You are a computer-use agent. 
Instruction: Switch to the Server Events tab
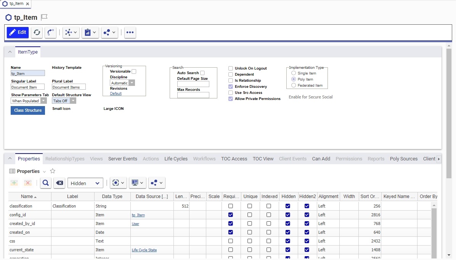coord(122,159)
